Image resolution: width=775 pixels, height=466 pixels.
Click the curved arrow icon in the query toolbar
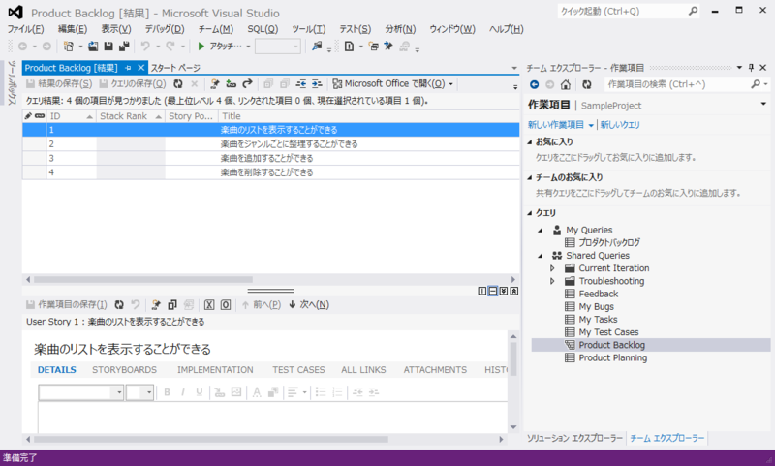pos(247,83)
